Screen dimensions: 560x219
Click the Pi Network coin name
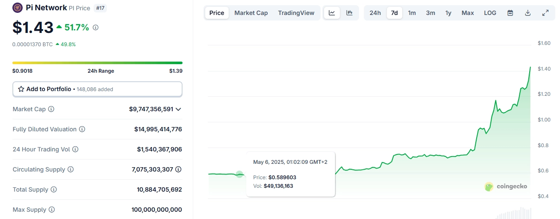47,8
